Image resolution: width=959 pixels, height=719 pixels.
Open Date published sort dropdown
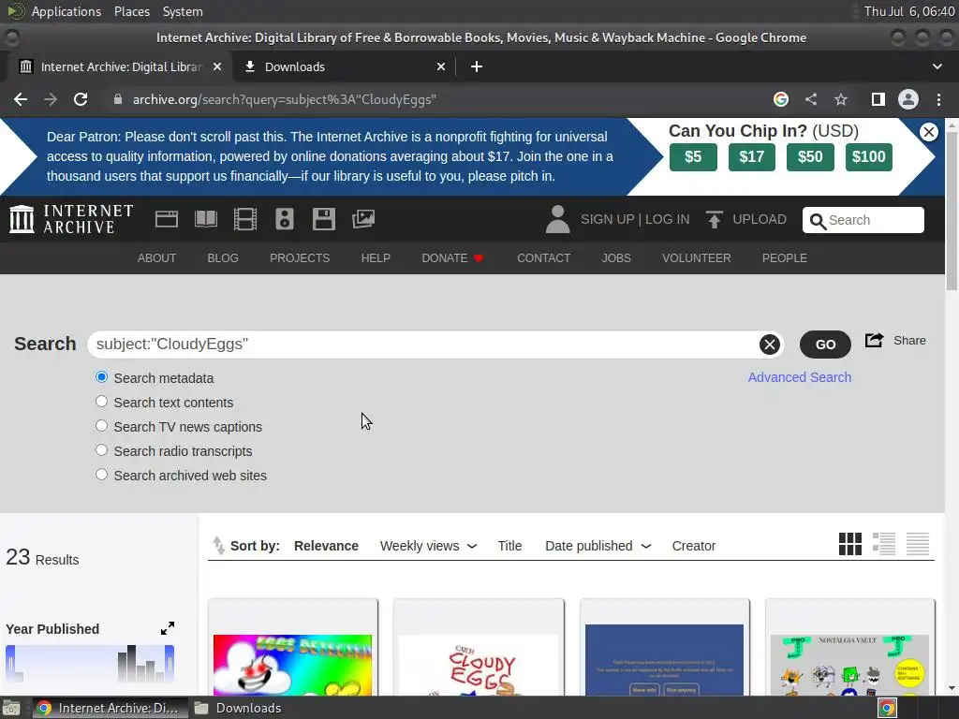[598, 546]
